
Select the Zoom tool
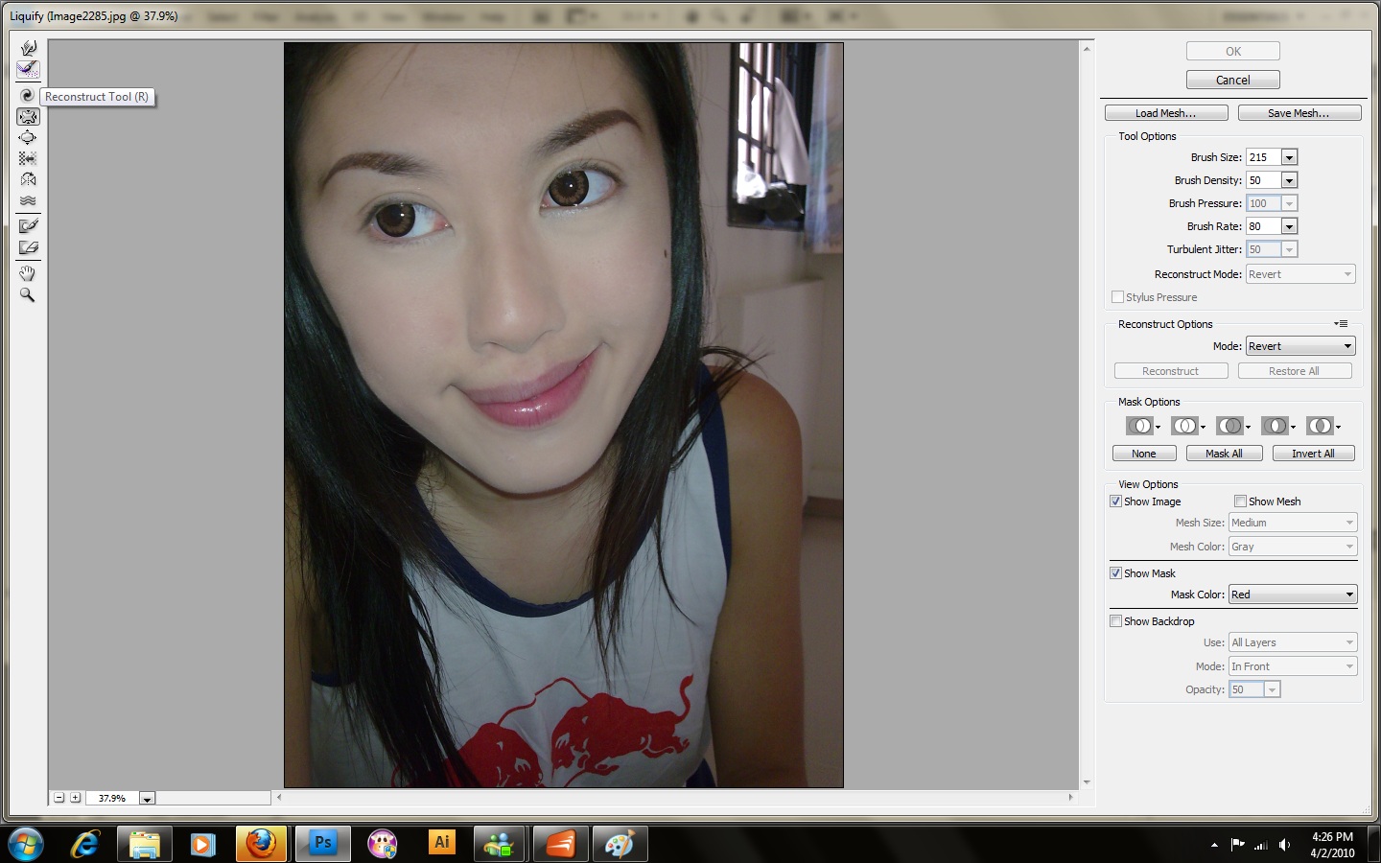pos(28,295)
